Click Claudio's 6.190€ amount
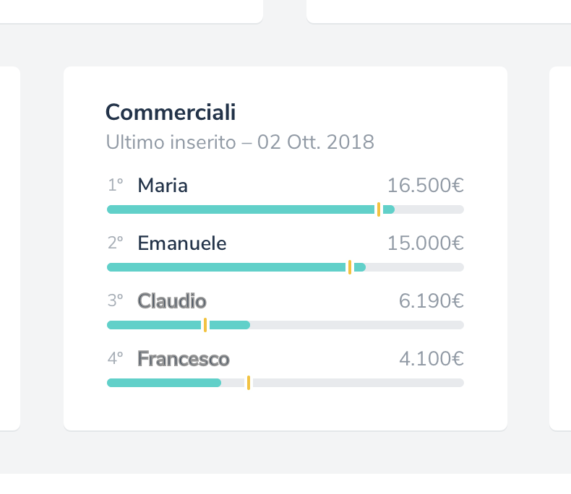 [431, 301]
